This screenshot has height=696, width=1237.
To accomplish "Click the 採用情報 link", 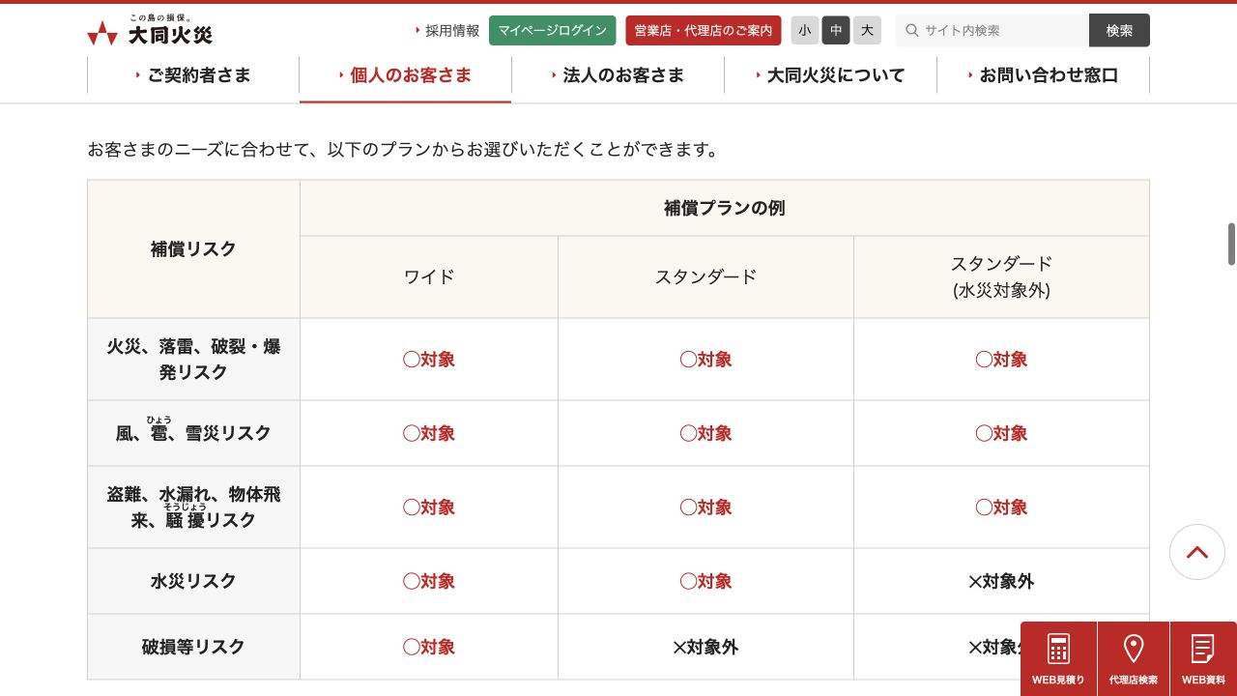I will click(x=447, y=31).
